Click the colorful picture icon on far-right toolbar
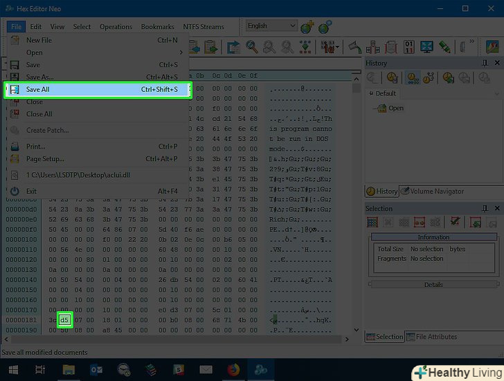This screenshot has height=381, width=504. click(492, 47)
